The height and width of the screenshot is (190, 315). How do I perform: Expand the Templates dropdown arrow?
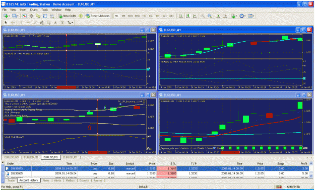tap(254, 16)
